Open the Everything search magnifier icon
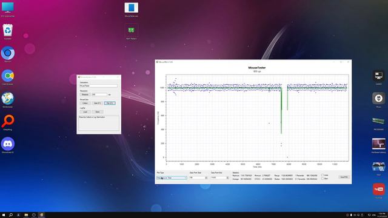Image resolution: width=388 pixels, height=218 pixels. 8,121
